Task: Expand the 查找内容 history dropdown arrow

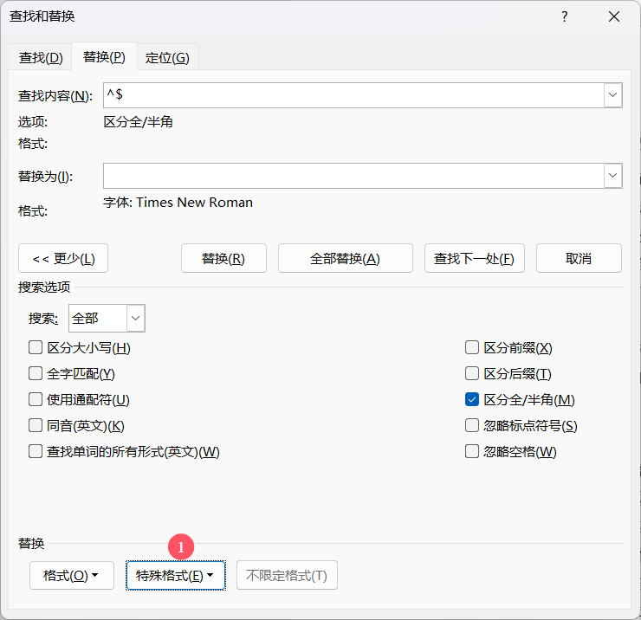Action: [x=612, y=95]
